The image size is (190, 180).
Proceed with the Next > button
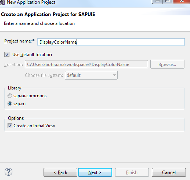click(x=95, y=172)
